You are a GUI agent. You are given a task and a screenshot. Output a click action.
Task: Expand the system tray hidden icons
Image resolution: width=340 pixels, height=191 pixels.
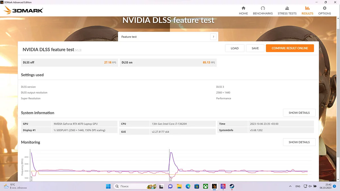(x=290, y=186)
